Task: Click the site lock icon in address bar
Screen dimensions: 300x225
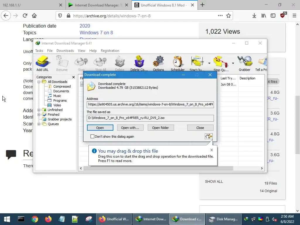Action: (x=69, y=16)
